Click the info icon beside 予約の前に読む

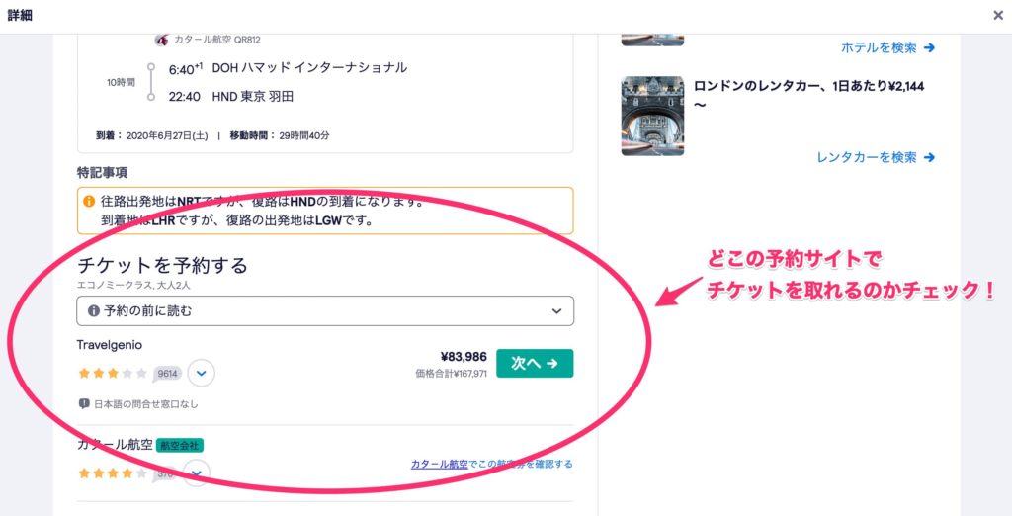click(x=94, y=311)
